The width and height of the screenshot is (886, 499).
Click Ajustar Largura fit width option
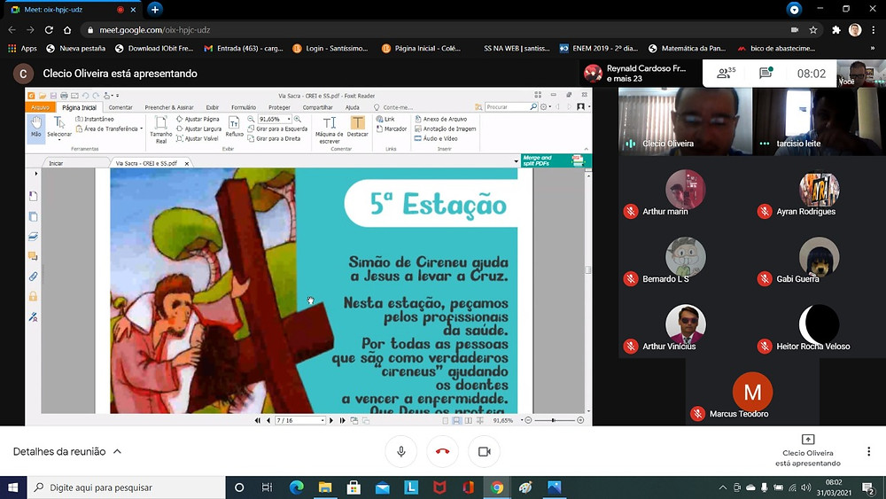point(198,129)
